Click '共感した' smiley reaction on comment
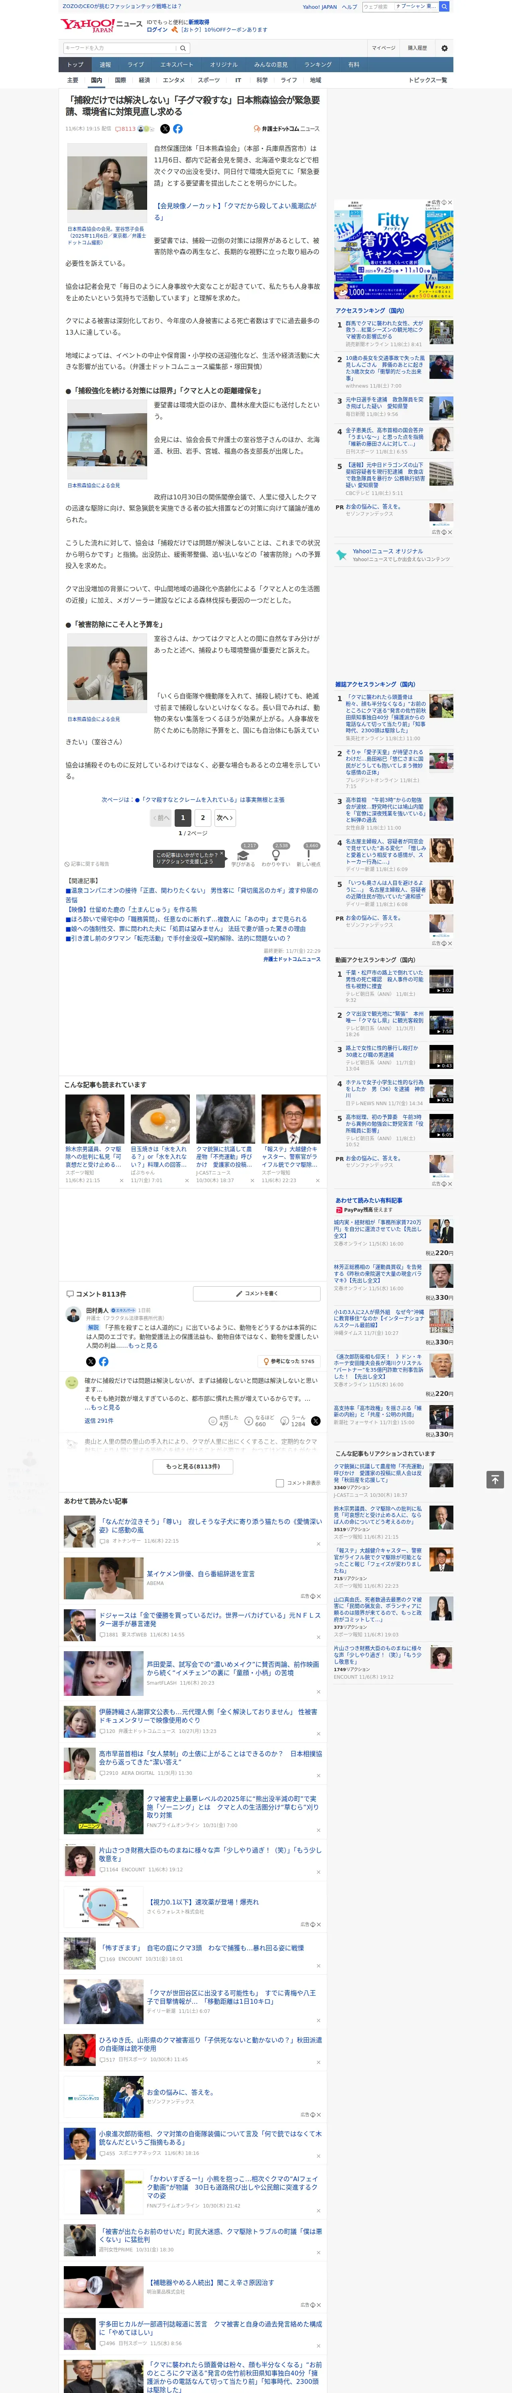This screenshot has width=512, height=2393. 225,1421
